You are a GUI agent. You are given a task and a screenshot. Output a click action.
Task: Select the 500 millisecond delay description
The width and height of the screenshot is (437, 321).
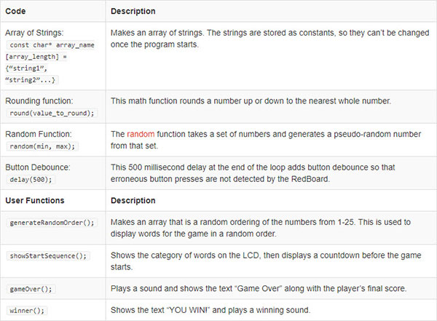pos(253,173)
